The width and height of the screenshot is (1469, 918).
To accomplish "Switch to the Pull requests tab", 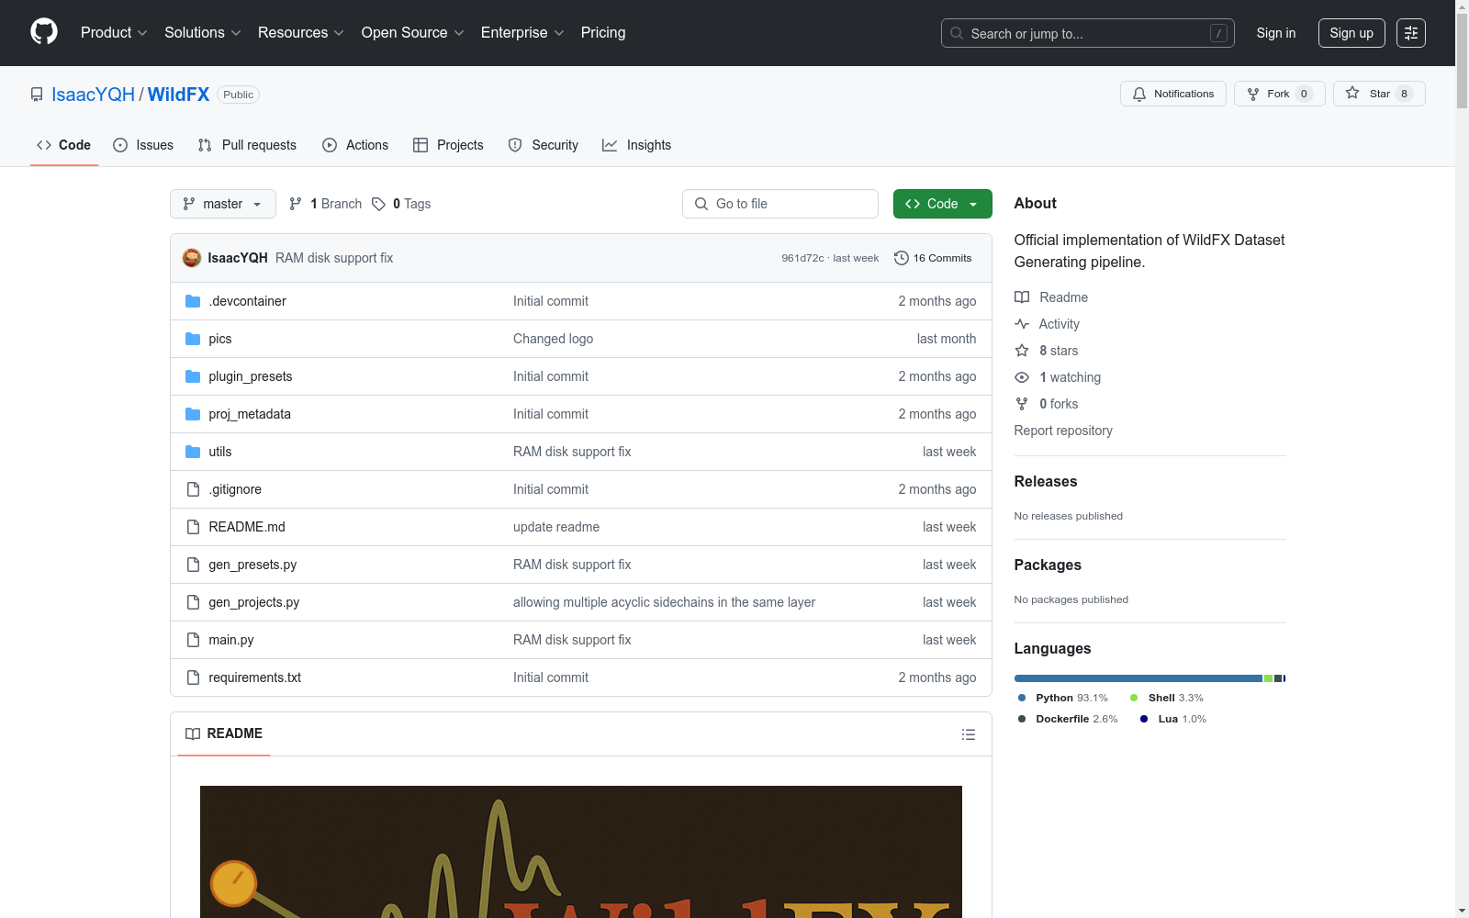I will click(x=247, y=145).
